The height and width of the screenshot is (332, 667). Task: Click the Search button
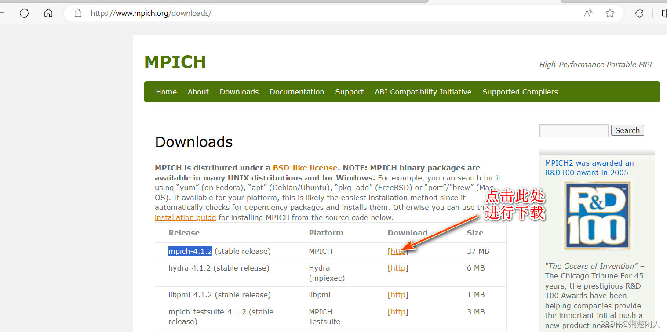[x=627, y=130]
